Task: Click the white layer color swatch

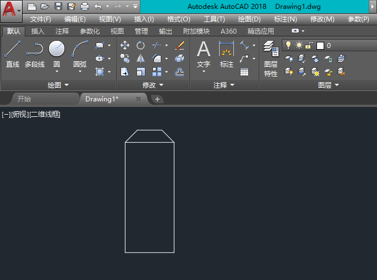Action: (x=320, y=45)
